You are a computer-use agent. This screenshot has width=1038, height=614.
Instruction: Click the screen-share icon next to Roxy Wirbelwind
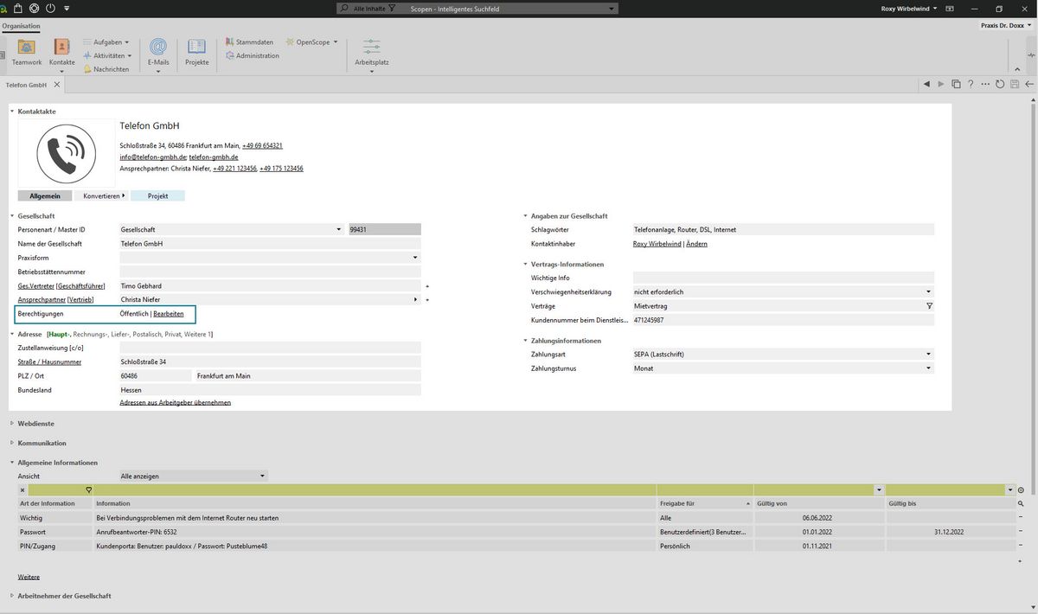pos(951,8)
